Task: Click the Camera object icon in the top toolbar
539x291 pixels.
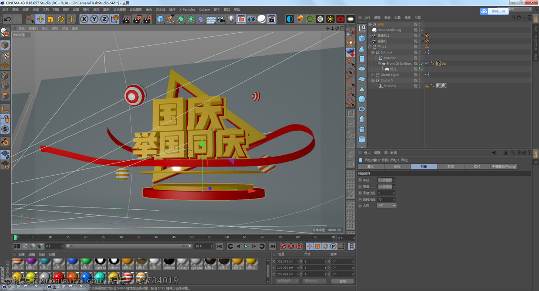Action: click(221, 19)
